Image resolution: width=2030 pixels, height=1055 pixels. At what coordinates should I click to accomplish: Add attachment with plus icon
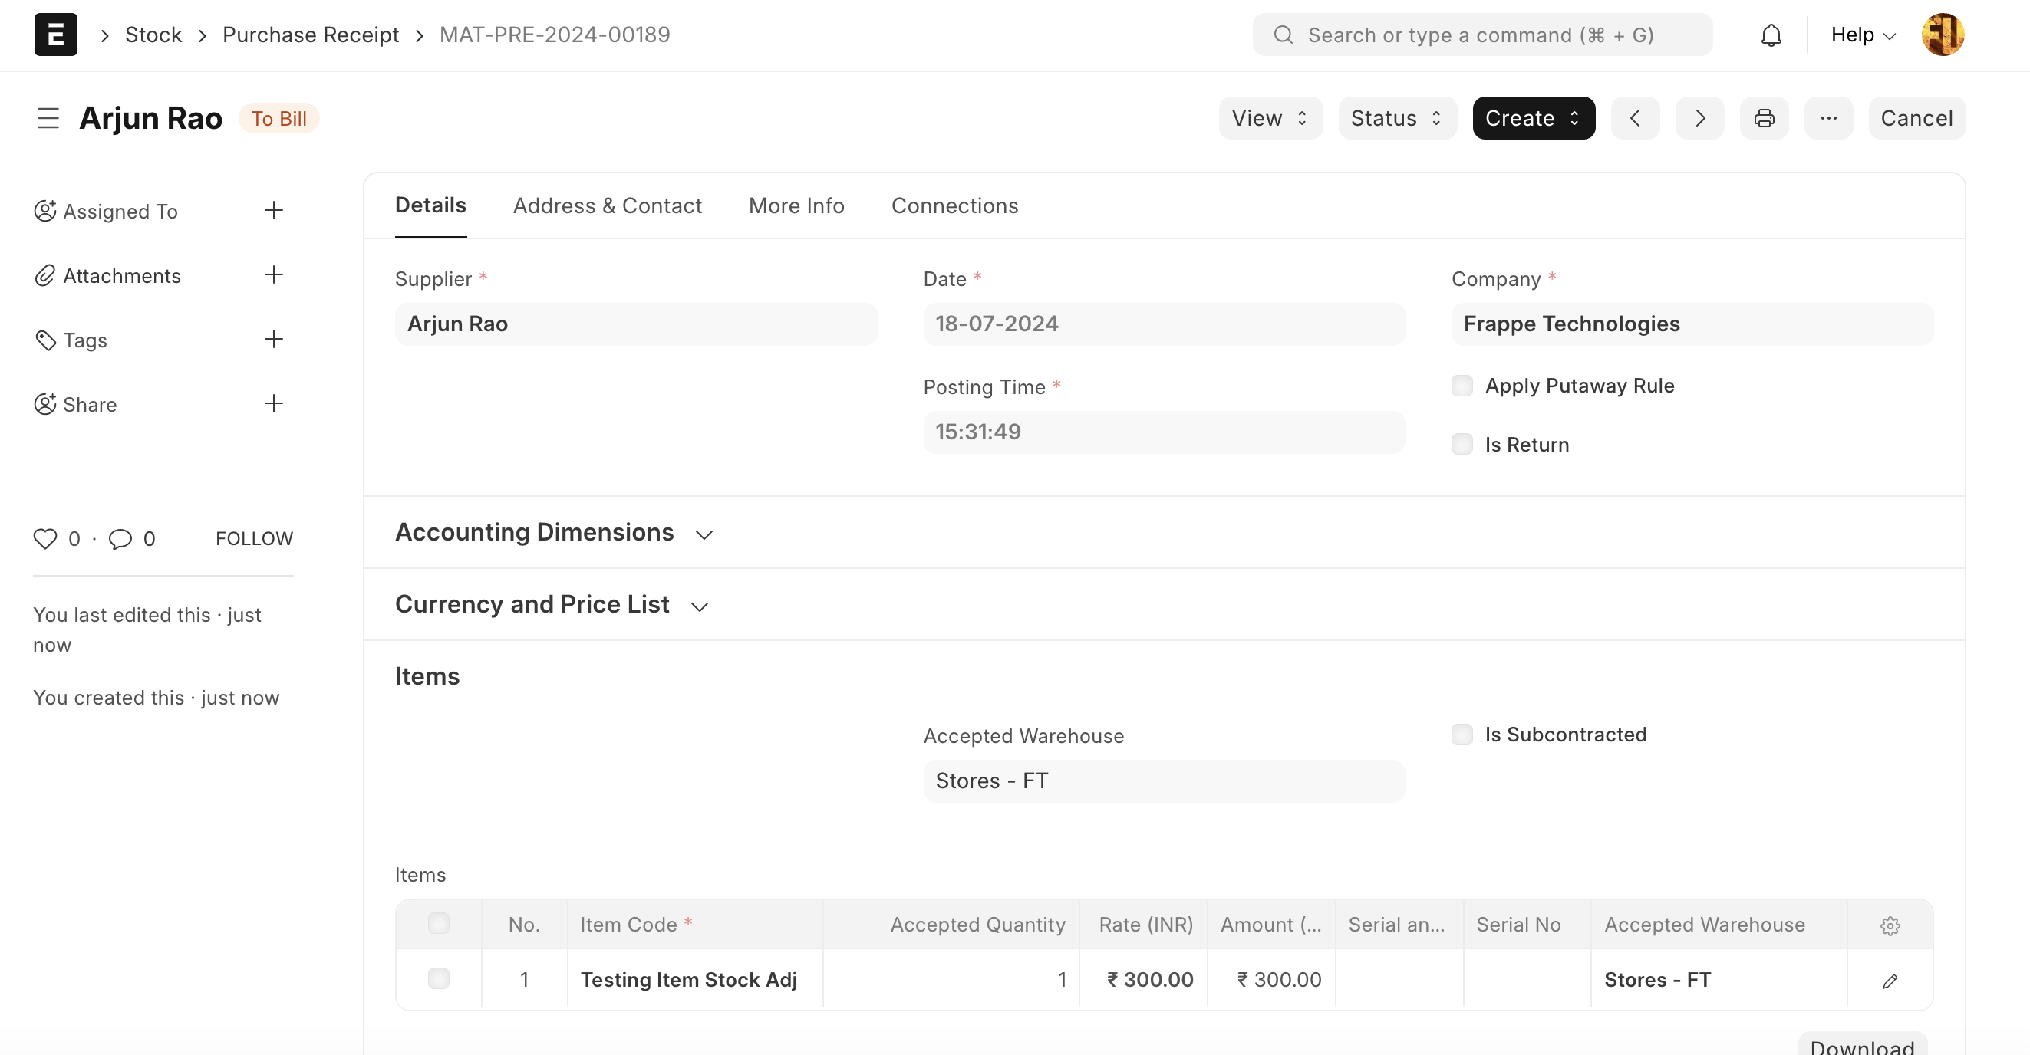pos(273,274)
